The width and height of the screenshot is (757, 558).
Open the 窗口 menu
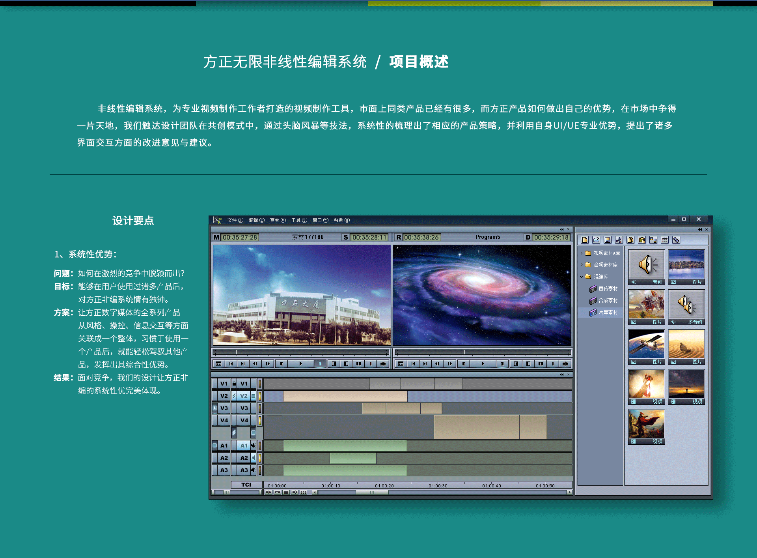pyautogui.click(x=320, y=220)
